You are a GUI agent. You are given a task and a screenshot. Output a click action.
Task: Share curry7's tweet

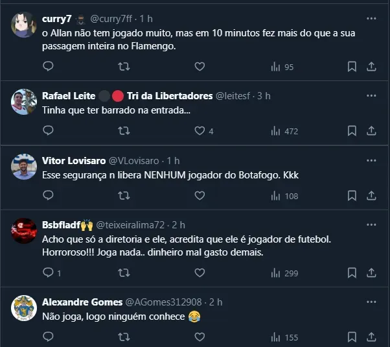(372, 66)
